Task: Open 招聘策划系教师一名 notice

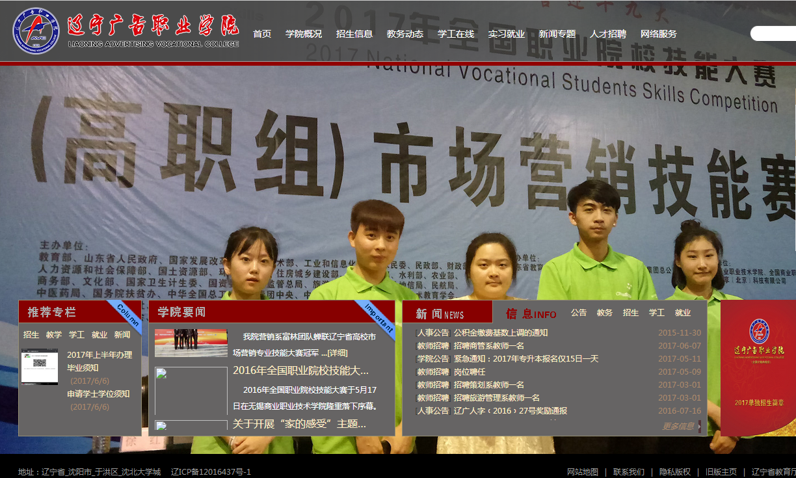Action: coord(489,385)
